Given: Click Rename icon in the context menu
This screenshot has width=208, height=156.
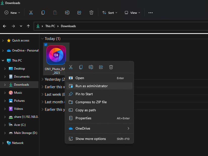Looking at the screenshot, I should [91, 67].
